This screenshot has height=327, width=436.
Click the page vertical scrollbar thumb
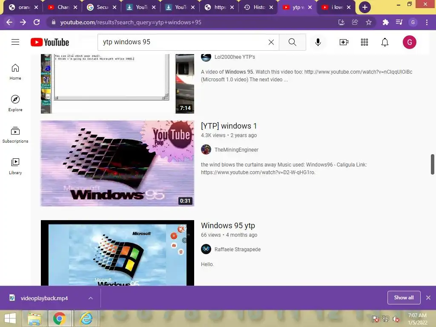point(433,164)
